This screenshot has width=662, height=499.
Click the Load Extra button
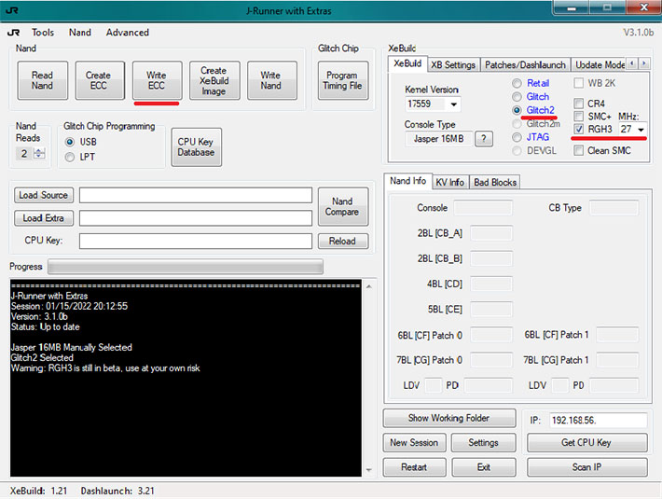point(44,218)
